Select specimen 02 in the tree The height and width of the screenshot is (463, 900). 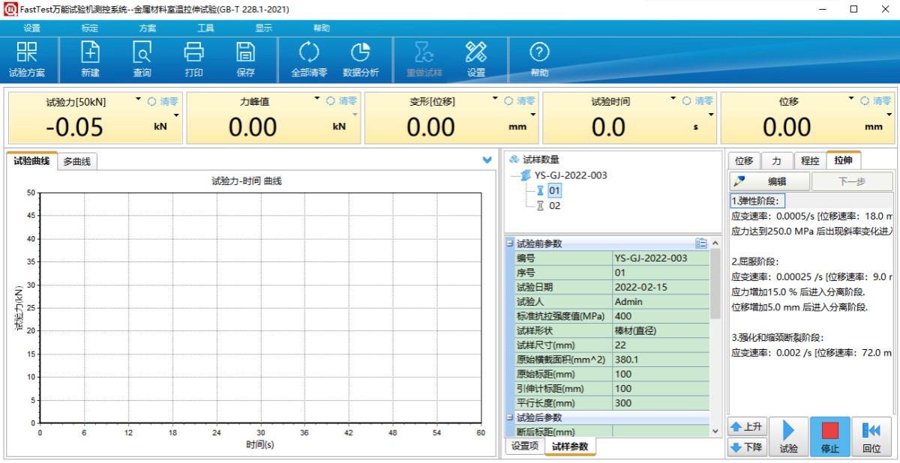555,205
